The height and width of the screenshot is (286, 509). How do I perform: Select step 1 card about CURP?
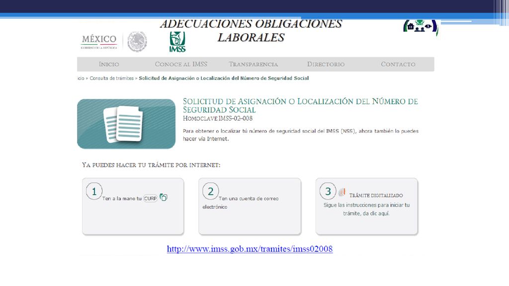click(x=133, y=206)
